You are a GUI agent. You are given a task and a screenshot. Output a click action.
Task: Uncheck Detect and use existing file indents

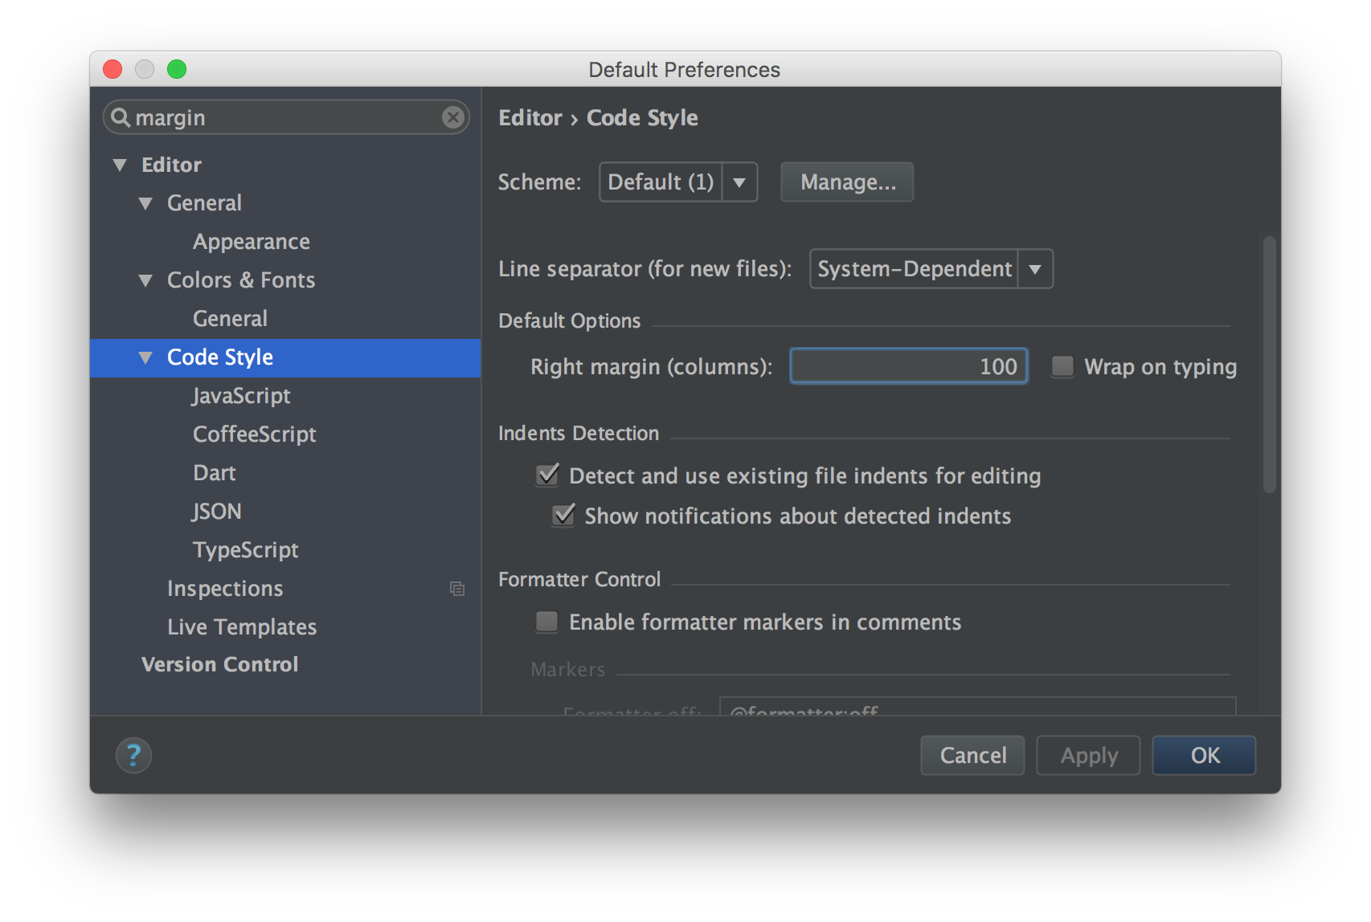click(547, 475)
